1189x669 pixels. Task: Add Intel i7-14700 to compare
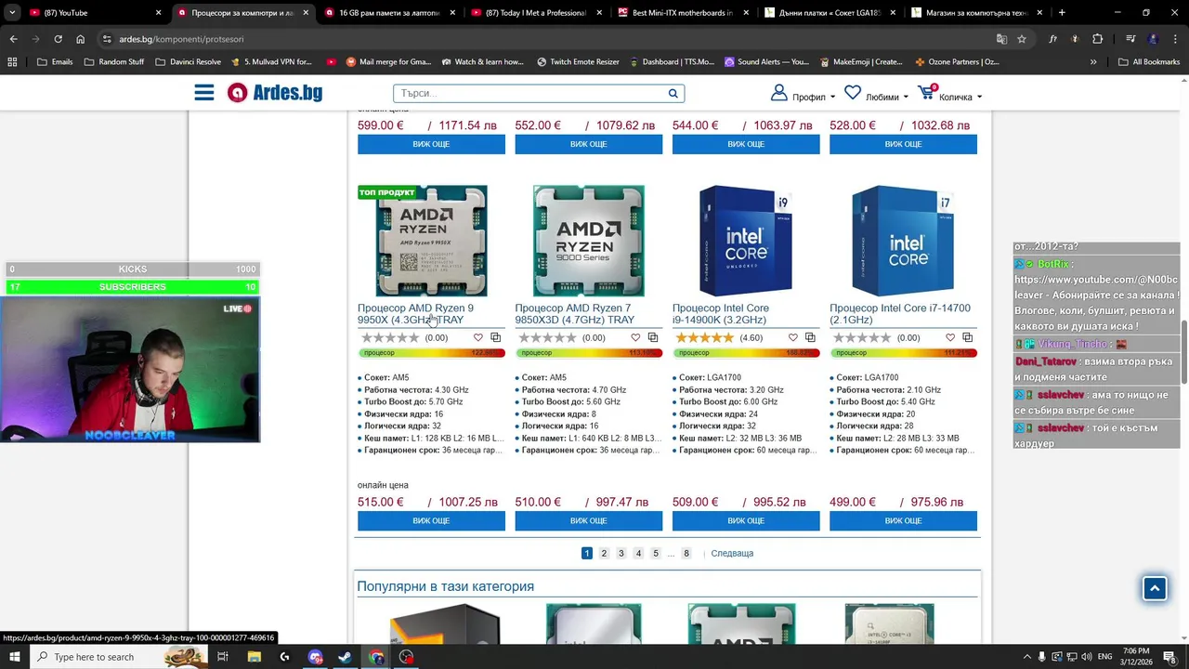point(967,337)
